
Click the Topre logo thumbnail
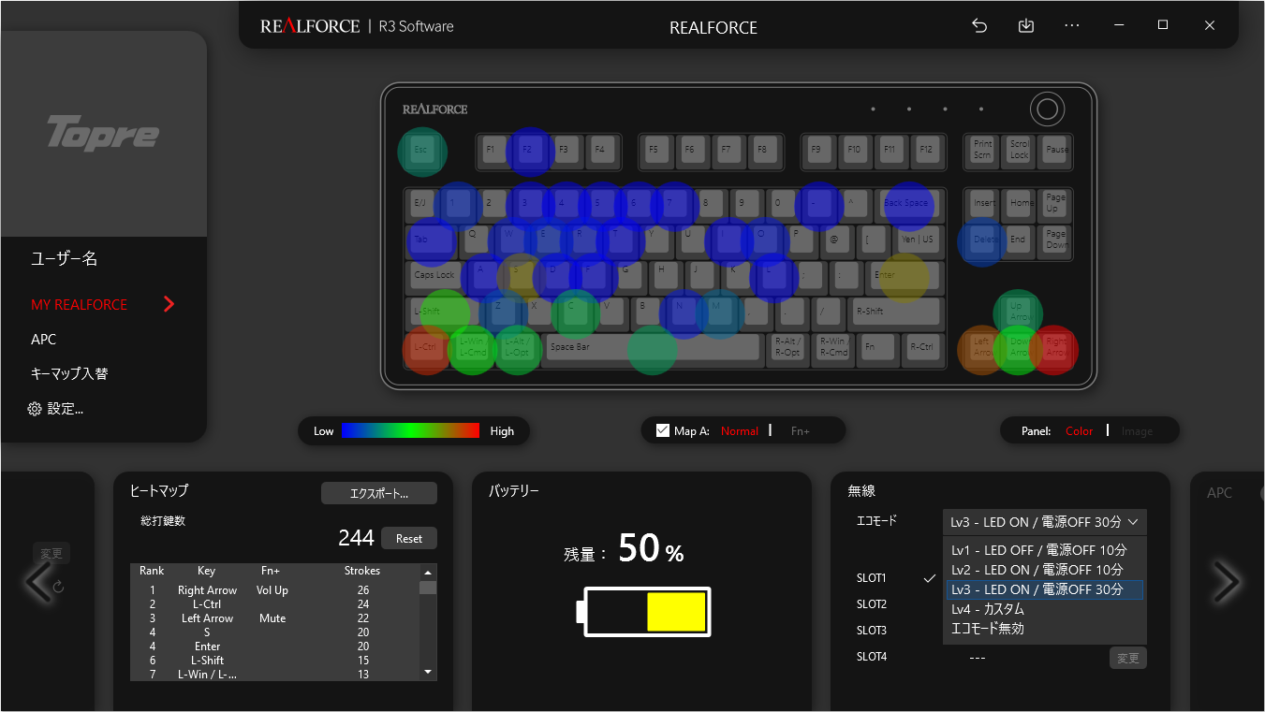(x=103, y=134)
